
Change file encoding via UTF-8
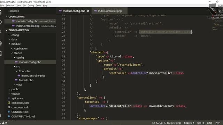[x=201, y=123]
